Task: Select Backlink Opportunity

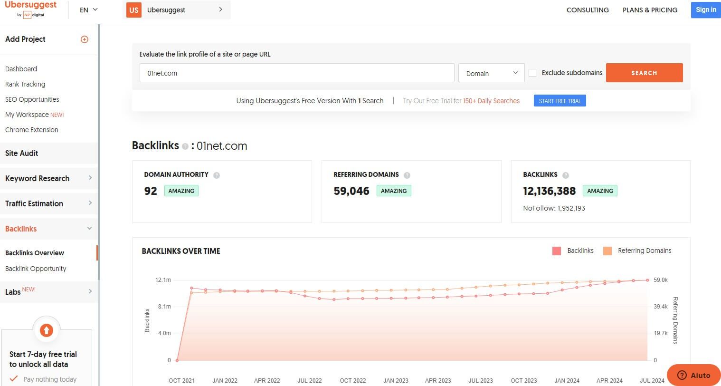Action: tap(36, 269)
